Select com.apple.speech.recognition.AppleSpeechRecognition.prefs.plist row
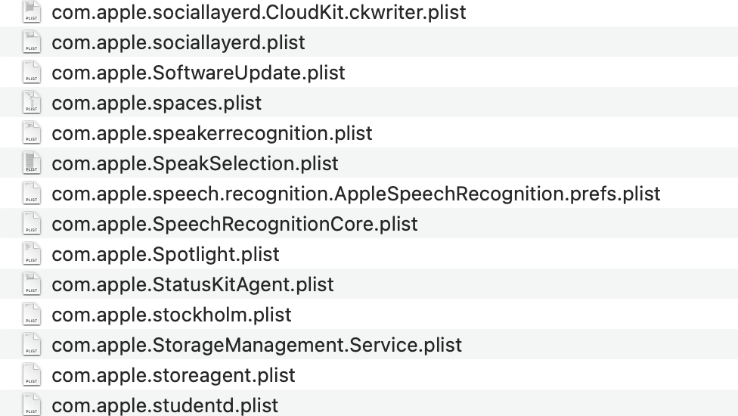The width and height of the screenshot is (738, 416). click(369, 194)
